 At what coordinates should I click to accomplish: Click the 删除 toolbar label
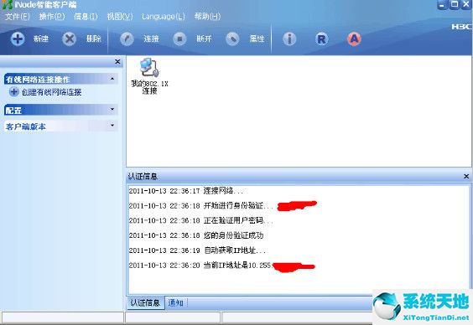tap(94, 39)
